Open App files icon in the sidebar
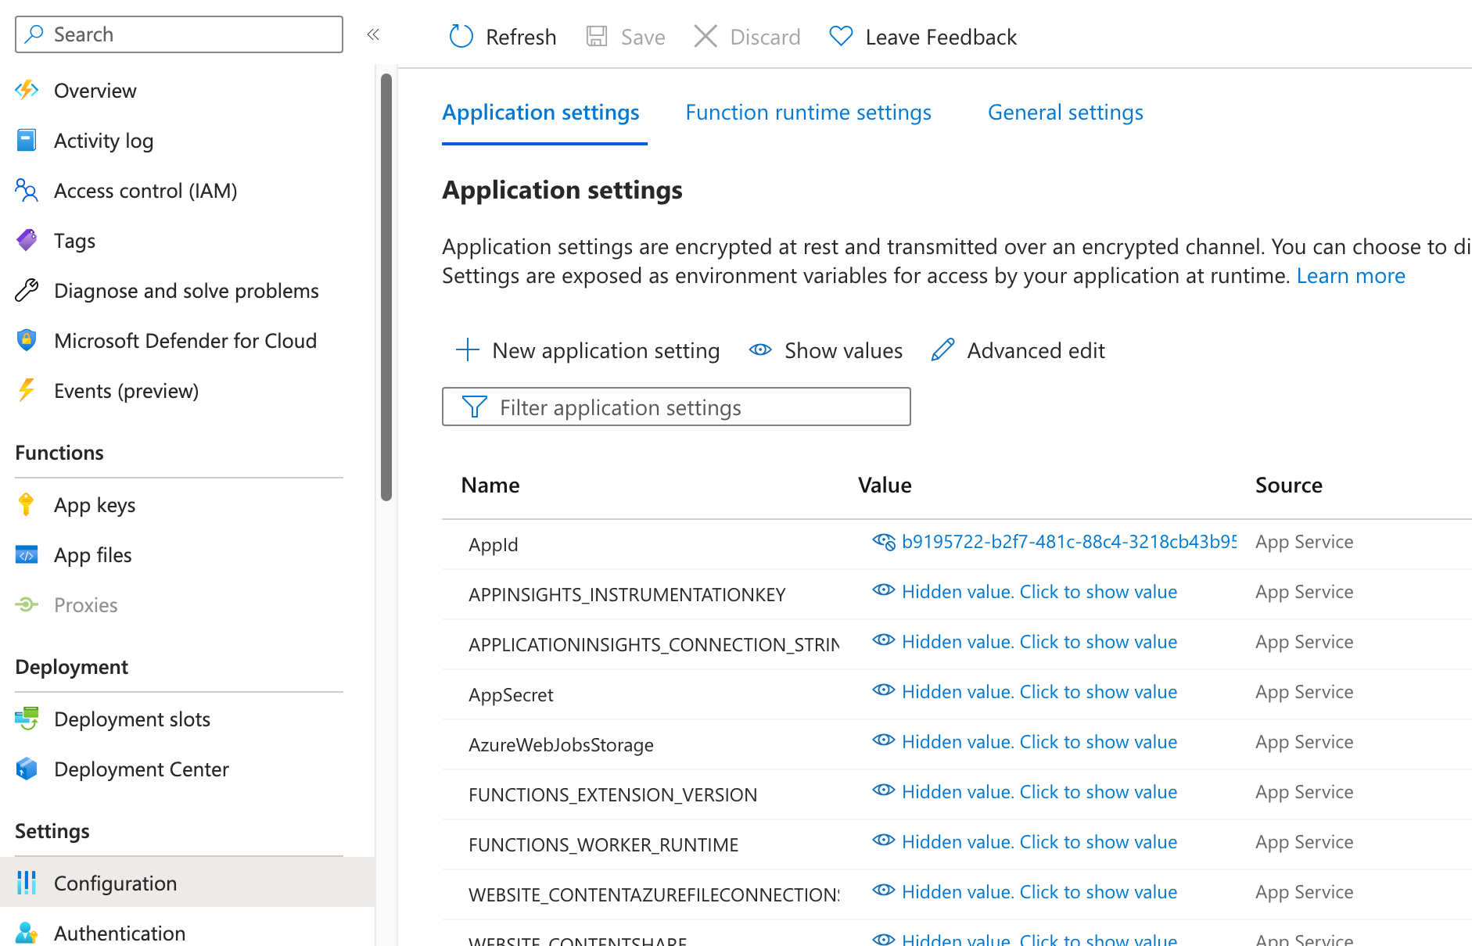Viewport: 1472px width, 946px height. [x=27, y=555]
